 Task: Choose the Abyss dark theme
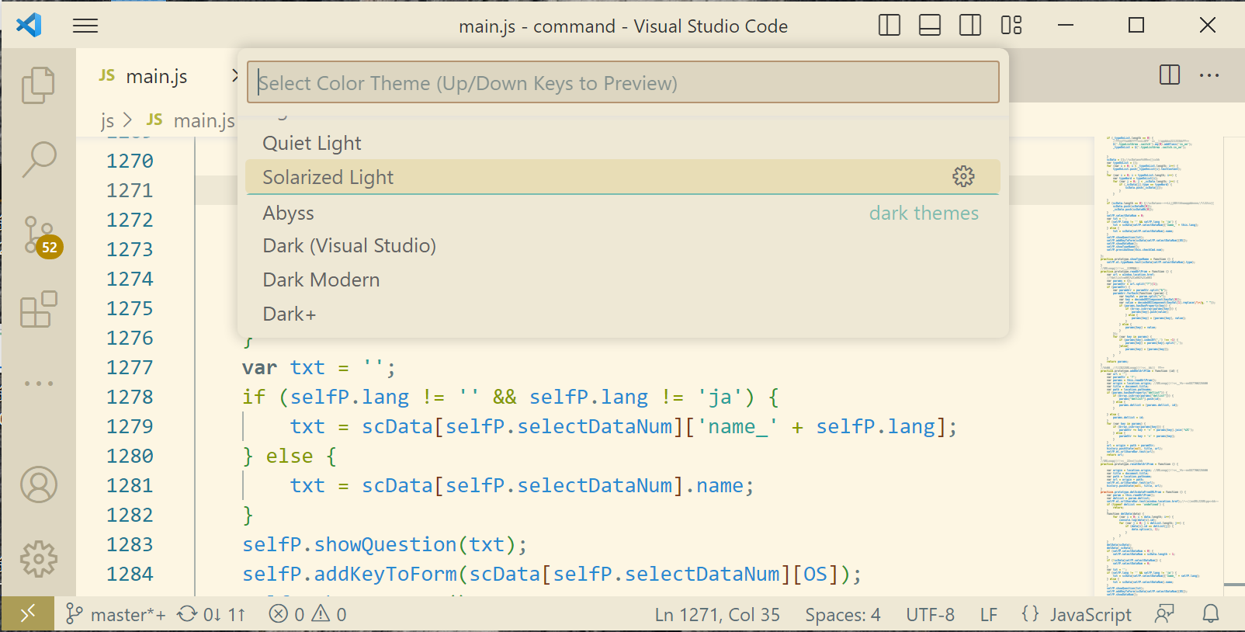coord(622,213)
